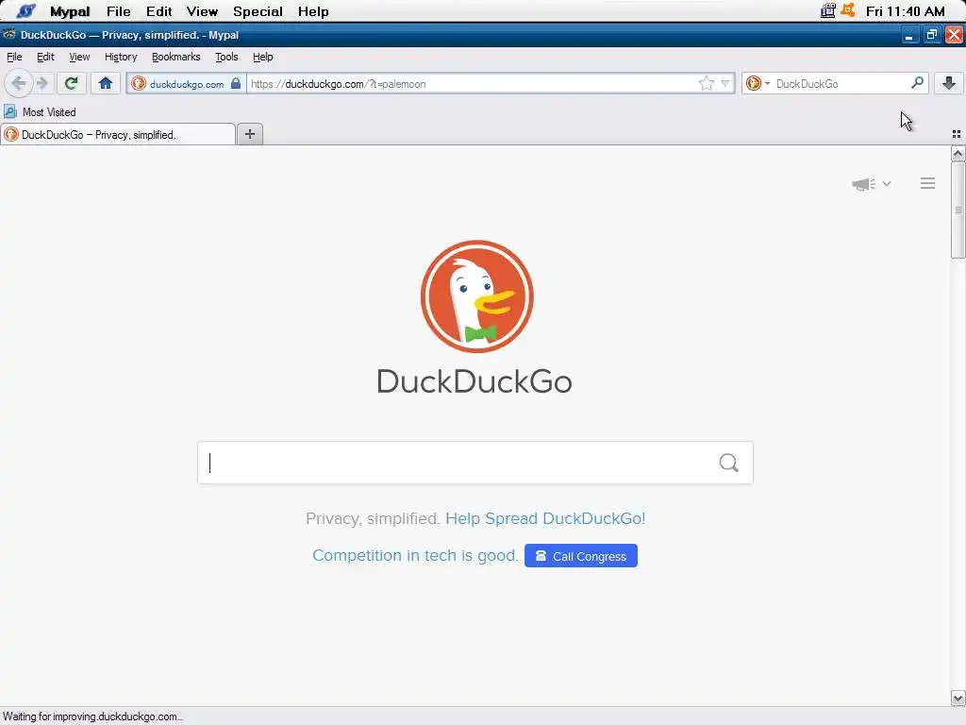Click the scrollbar down arrow

coord(958,699)
